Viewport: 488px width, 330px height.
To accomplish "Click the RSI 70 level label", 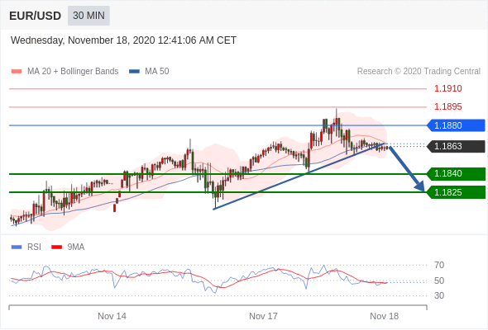I will [x=439, y=266].
